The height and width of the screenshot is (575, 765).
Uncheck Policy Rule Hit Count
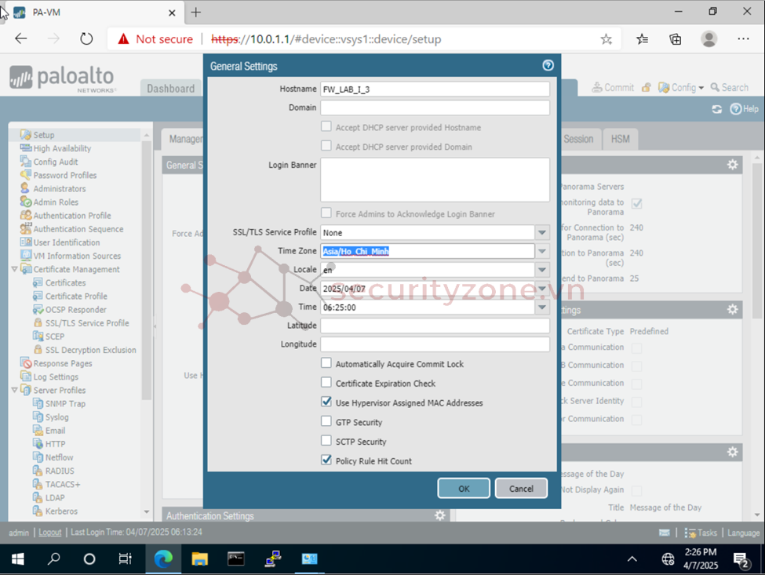[x=326, y=460]
